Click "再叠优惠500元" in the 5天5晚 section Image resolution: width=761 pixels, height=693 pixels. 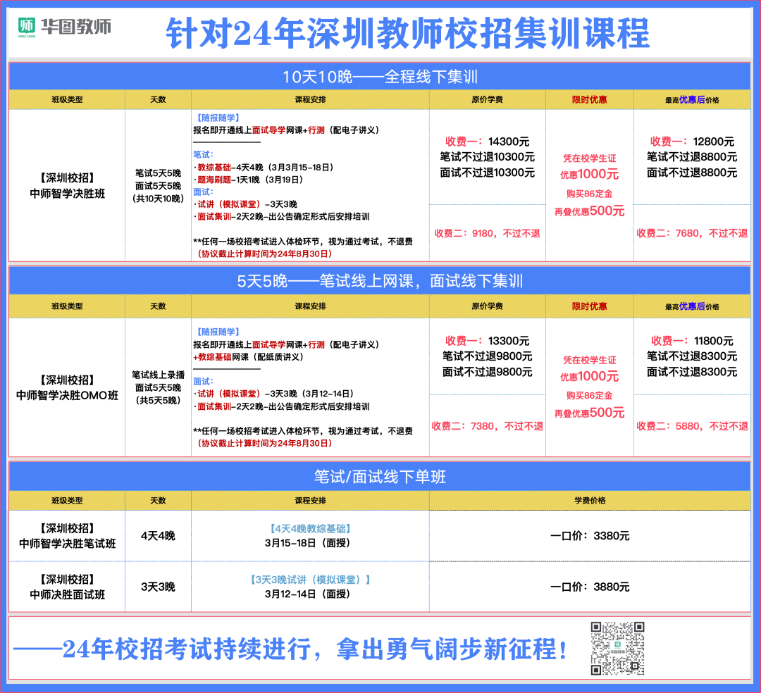[589, 413]
